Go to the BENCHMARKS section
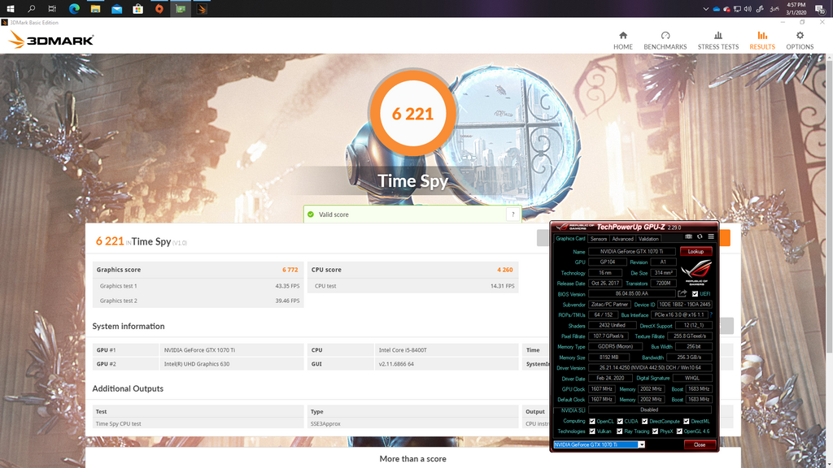Image resolution: width=833 pixels, height=468 pixels. (665, 41)
